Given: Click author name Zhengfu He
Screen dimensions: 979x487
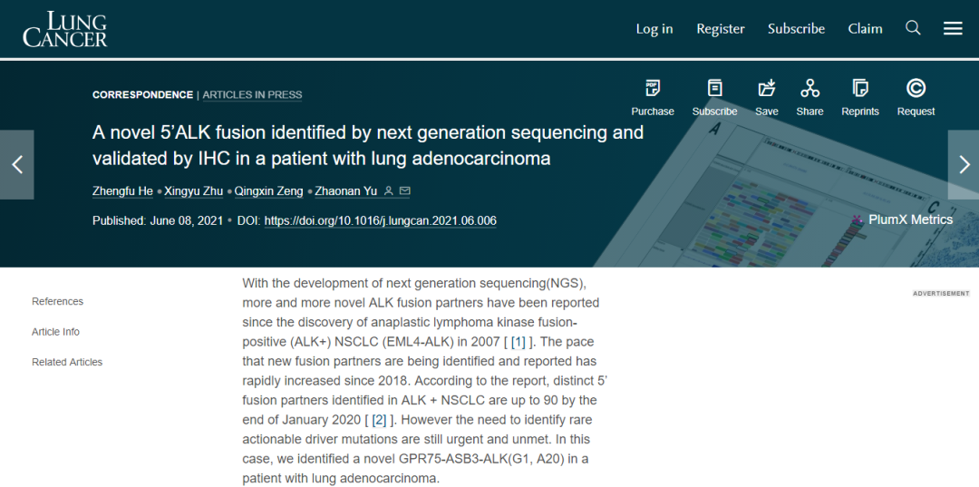Looking at the screenshot, I should click(122, 191).
